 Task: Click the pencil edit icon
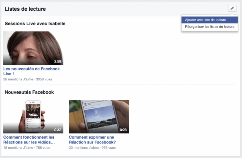tap(232, 9)
